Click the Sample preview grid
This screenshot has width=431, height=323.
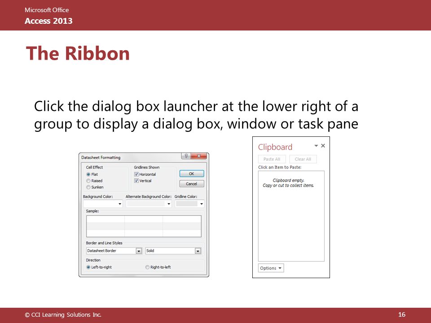coord(144,226)
